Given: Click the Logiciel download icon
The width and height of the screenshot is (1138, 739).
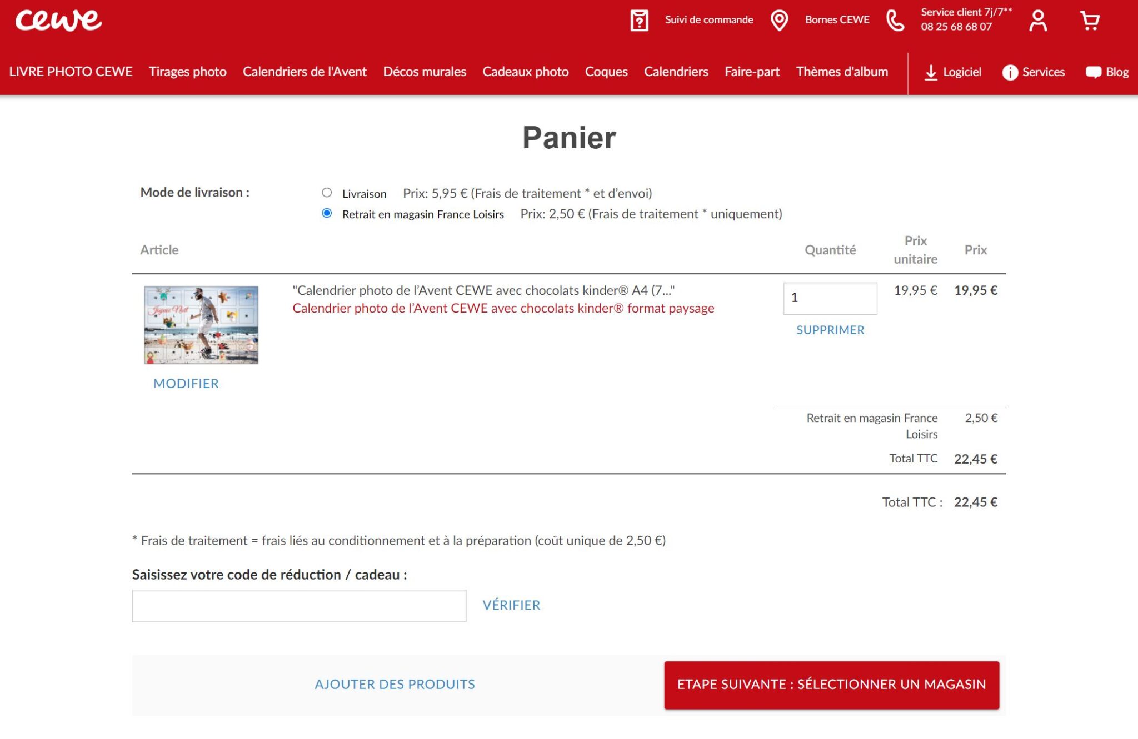Looking at the screenshot, I should point(930,72).
